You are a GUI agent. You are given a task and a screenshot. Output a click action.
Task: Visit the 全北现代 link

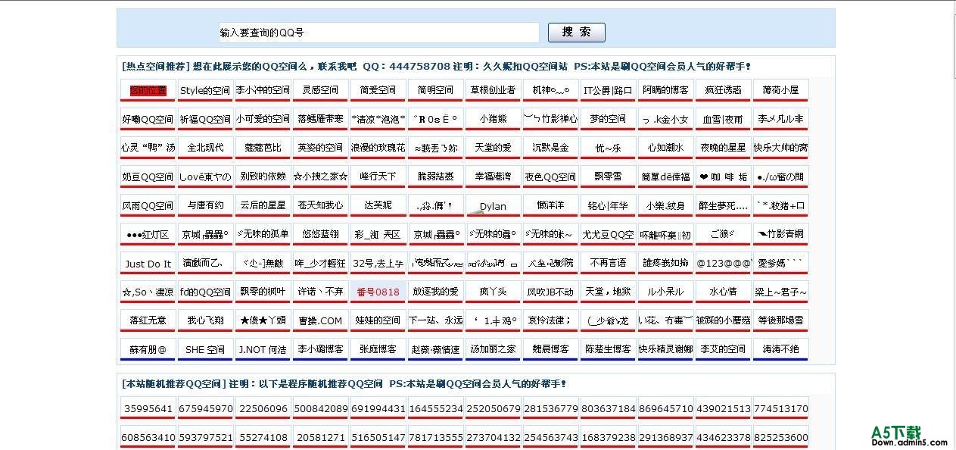point(205,148)
